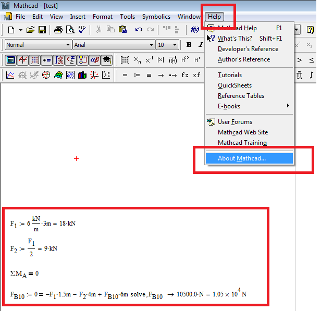Toggle the Vector and Matrix toolbar button
Image resolution: width=321 pixels, height=311 pixels.
[34, 60]
